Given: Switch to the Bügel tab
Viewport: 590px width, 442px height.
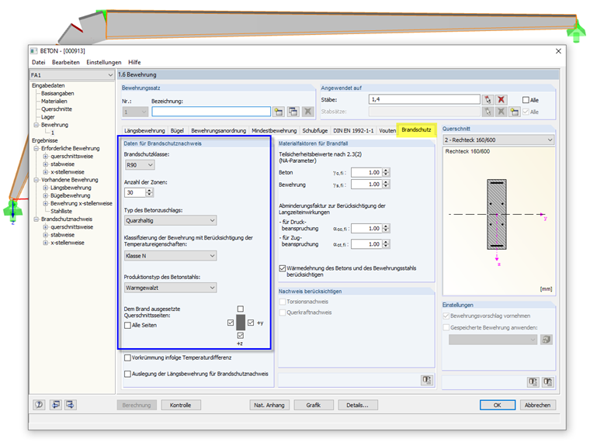Looking at the screenshot, I should tap(177, 130).
